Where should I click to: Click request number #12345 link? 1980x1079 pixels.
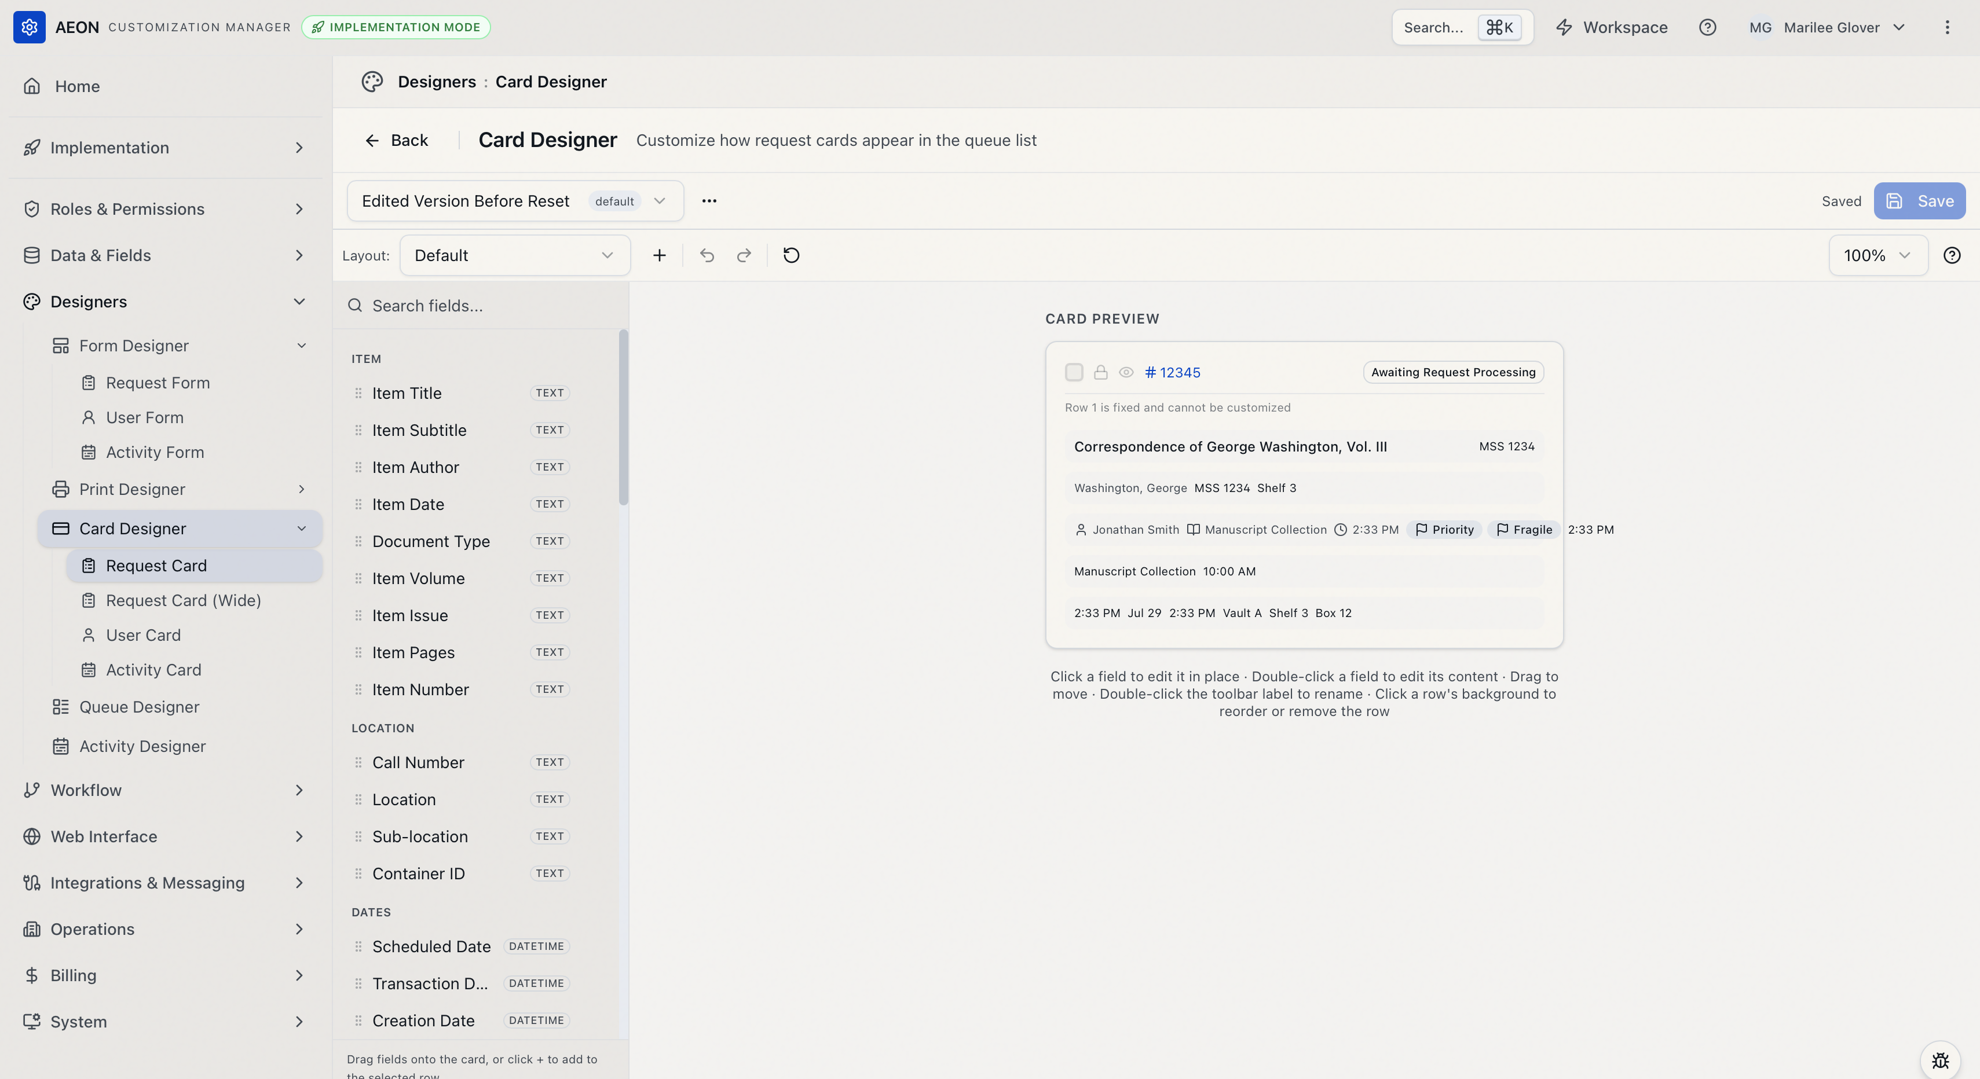click(x=1172, y=372)
